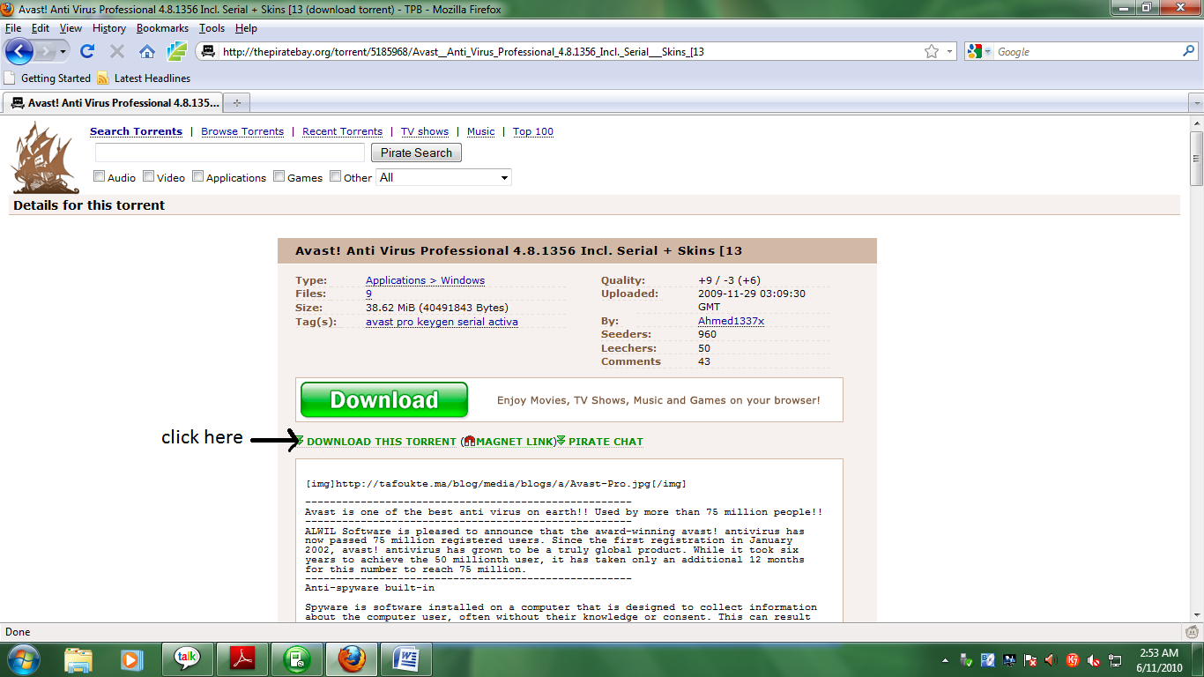
Task: Reload the page with the refresh icon
Action: 87,52
